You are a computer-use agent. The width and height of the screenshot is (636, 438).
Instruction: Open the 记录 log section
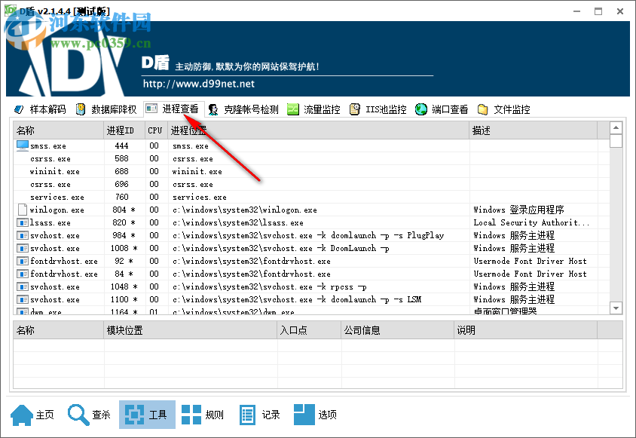coord(259,415)
